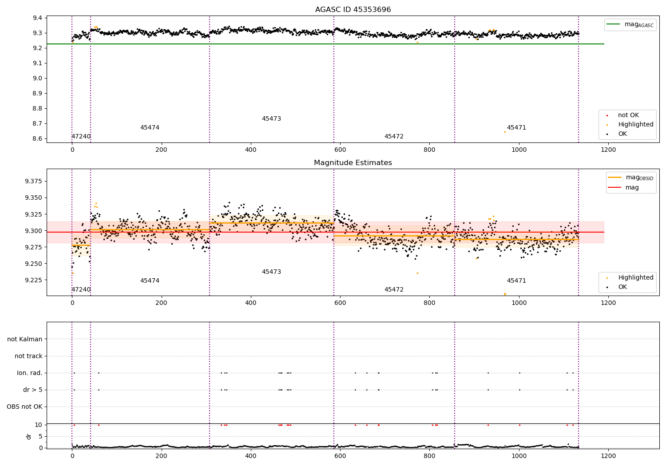Click the "not track" axis label
Image resolution: width=666 pixels, height=466 pixels.
28,356
